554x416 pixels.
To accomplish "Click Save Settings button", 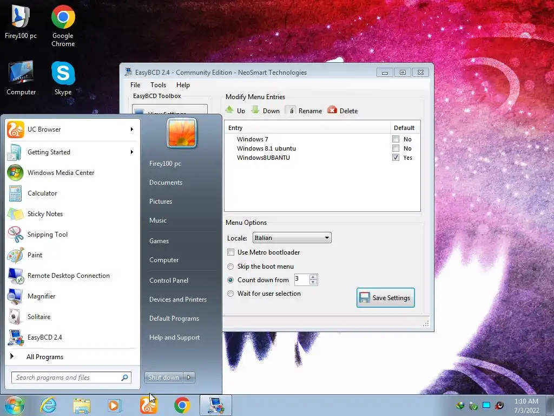I will tap(385, 298).
